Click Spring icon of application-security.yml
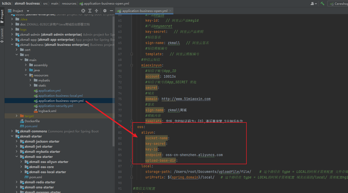 click(x=36, y=106)
